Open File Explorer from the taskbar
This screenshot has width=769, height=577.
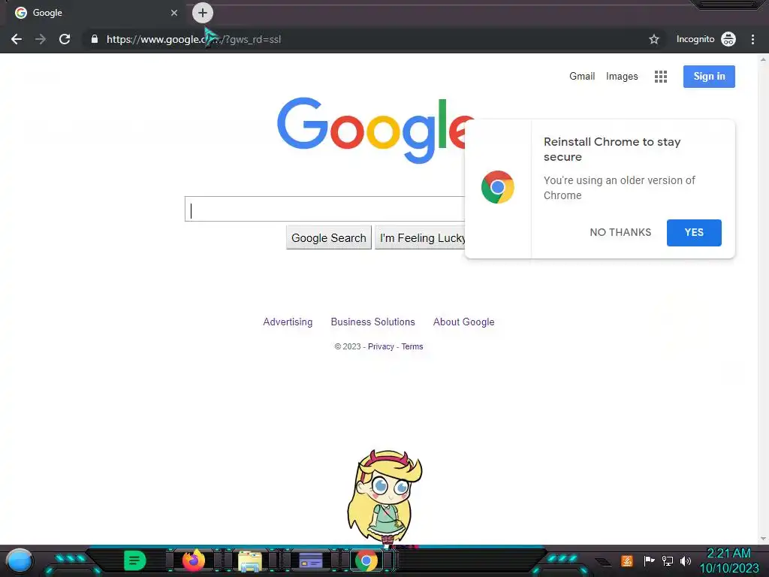pos(250,560)
